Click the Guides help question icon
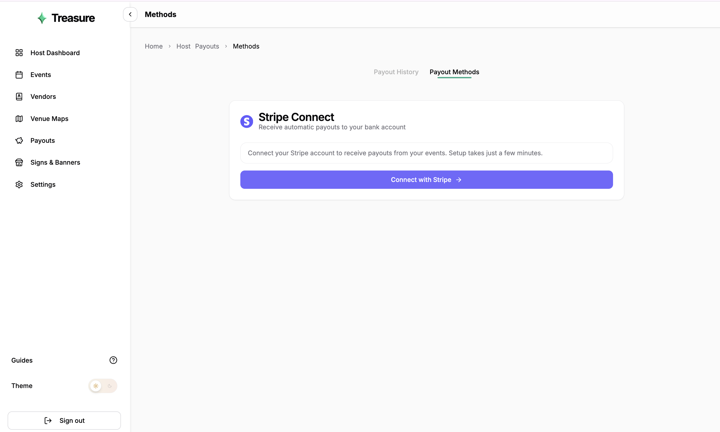Image resolution: width=720 pixels, height=432 pixels. (113, 360)
